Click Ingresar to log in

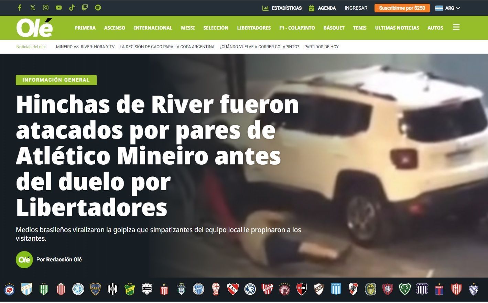[x=356, y=8]
